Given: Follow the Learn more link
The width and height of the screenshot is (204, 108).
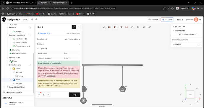Looking at the screenshot, I should tap(51, 76).
